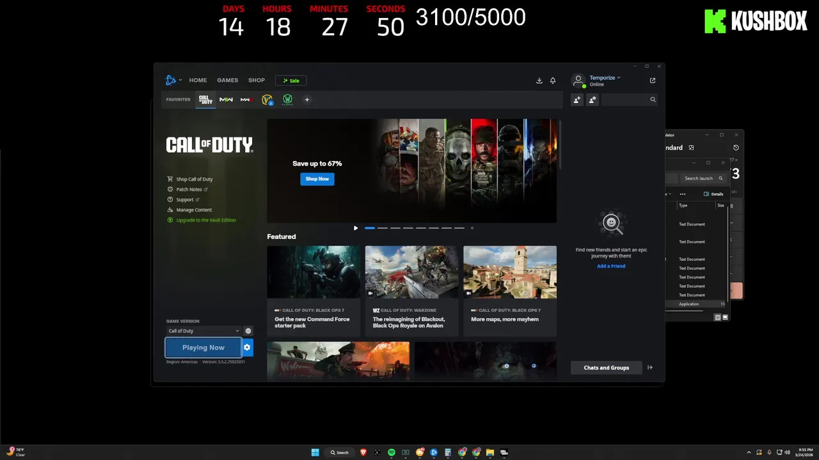The height and width of the screenshot is (460, 819).
Task: Pop out the social panel with the external icon
Action: click(x=652, y=80)
